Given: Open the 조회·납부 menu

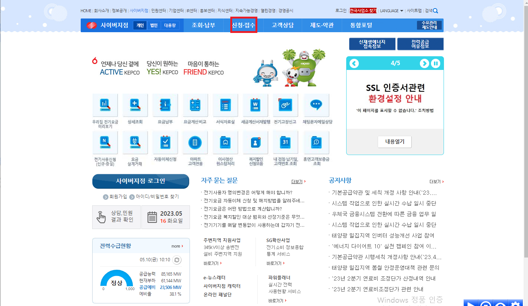Looking at the screenshot, I should (x=203, y=25).
